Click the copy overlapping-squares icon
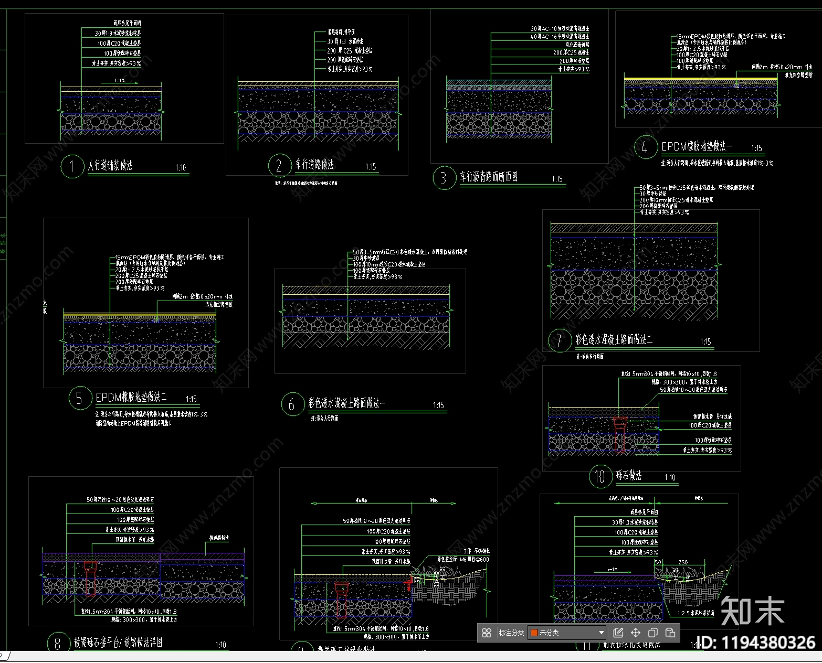Image resolution: width=822 pixels, height=663 pixels. [653, 633]
